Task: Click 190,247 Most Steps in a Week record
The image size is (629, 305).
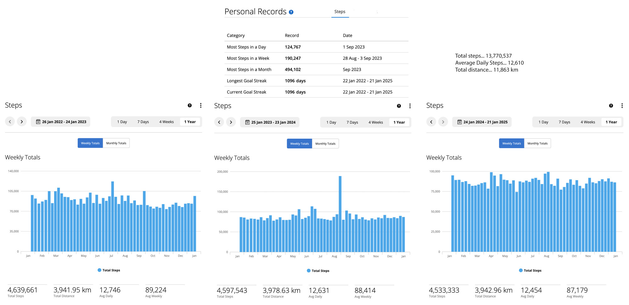Action: coord(293,58)
